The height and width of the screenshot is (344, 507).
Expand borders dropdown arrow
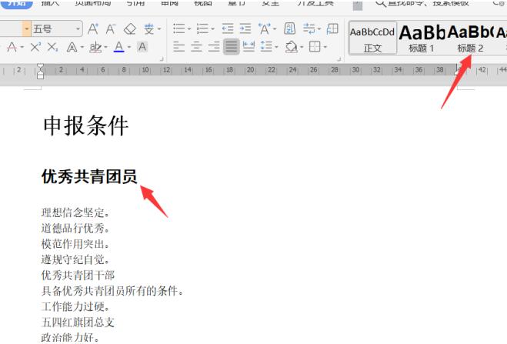click(325, 47)
